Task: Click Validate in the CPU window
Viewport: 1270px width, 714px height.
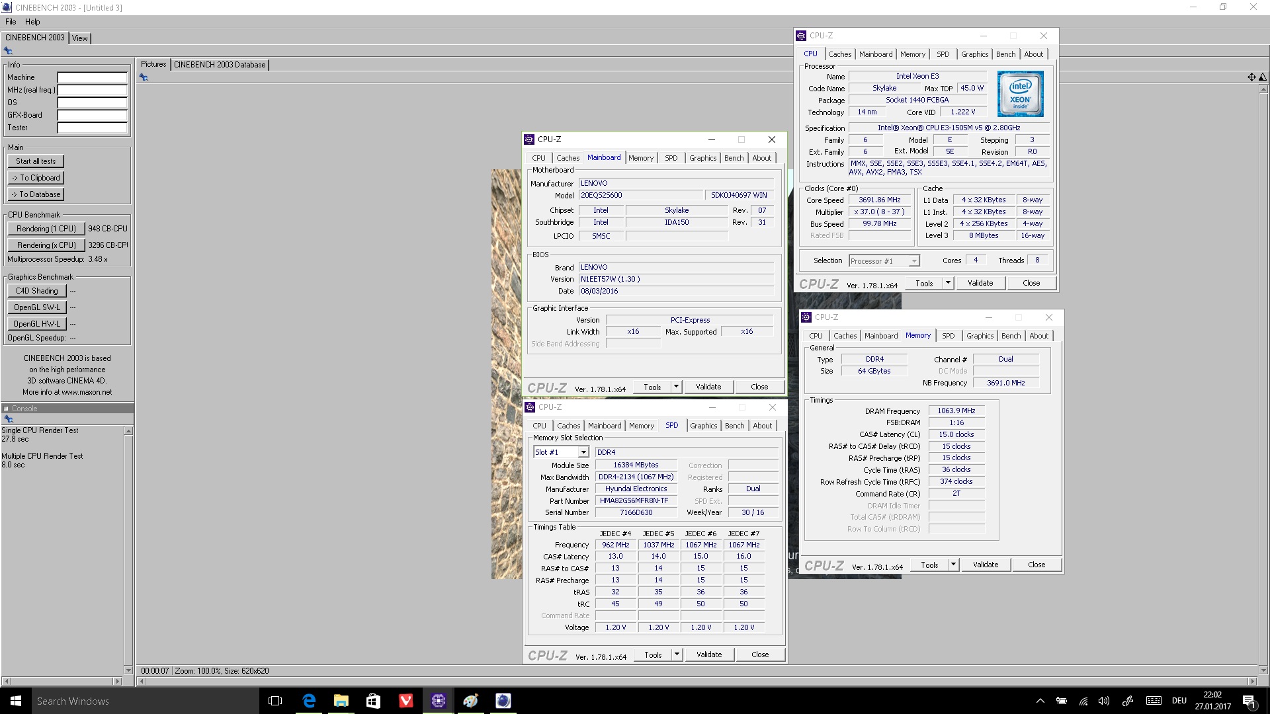Action: pos(980,283)
